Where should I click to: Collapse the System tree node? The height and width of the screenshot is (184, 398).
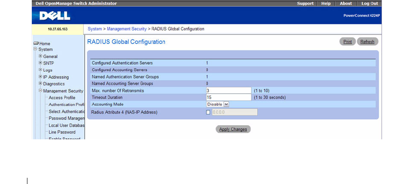coord(35,50)
